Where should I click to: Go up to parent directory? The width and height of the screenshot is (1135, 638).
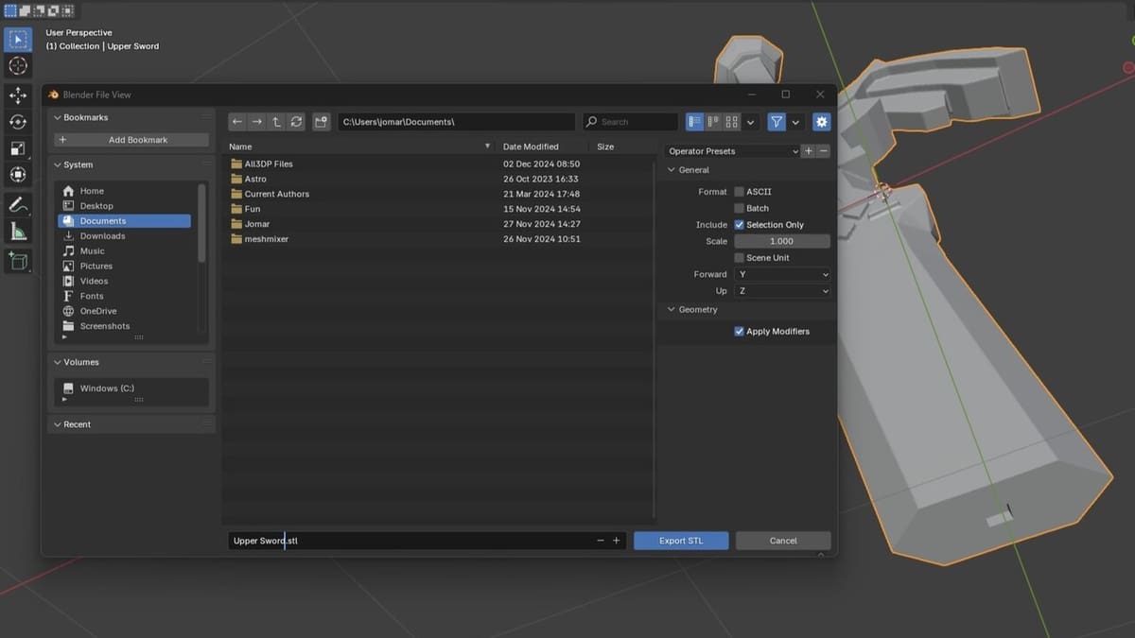tap(276, 122)
